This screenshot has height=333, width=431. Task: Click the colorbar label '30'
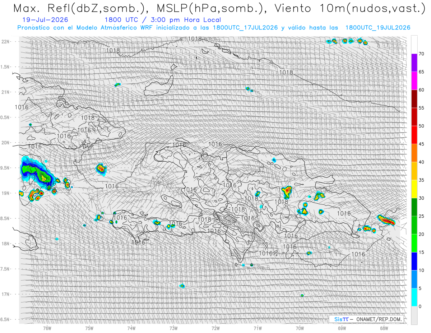click(421, 198)
